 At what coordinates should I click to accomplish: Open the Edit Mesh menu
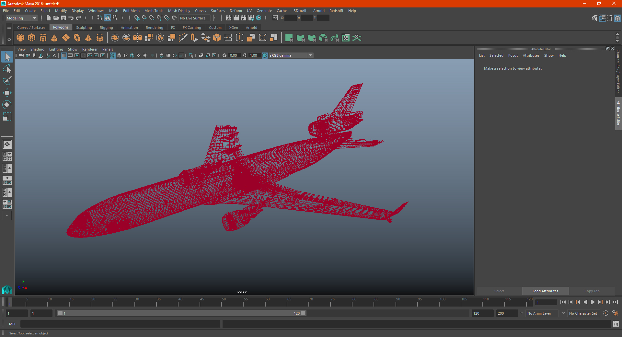131,11
